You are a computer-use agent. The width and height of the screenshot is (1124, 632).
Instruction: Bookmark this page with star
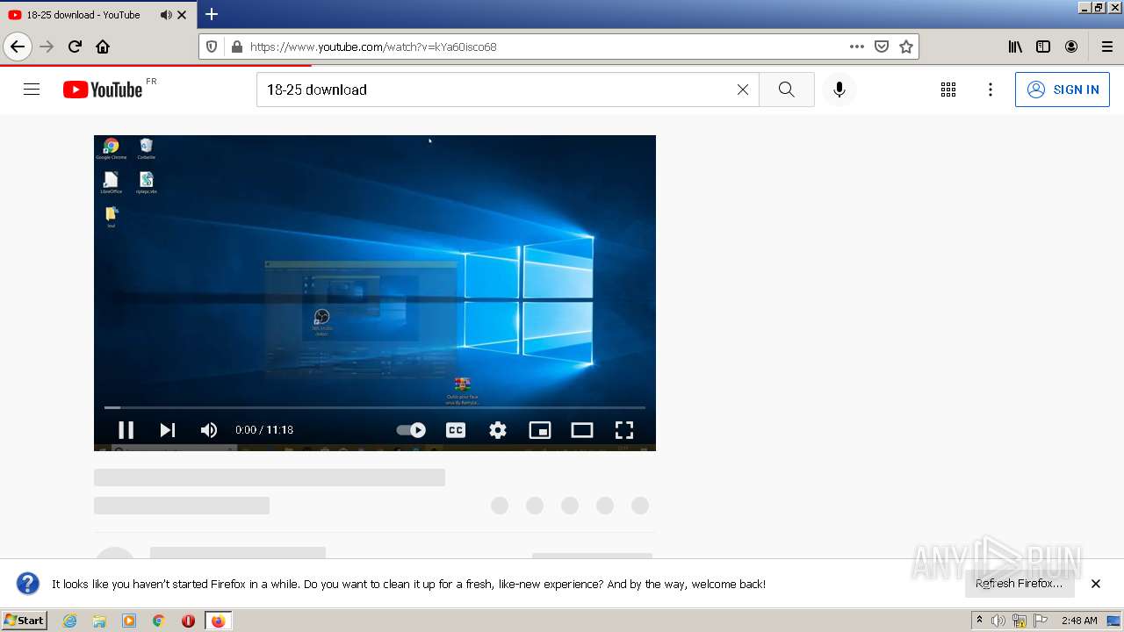(x=906, y=47)
